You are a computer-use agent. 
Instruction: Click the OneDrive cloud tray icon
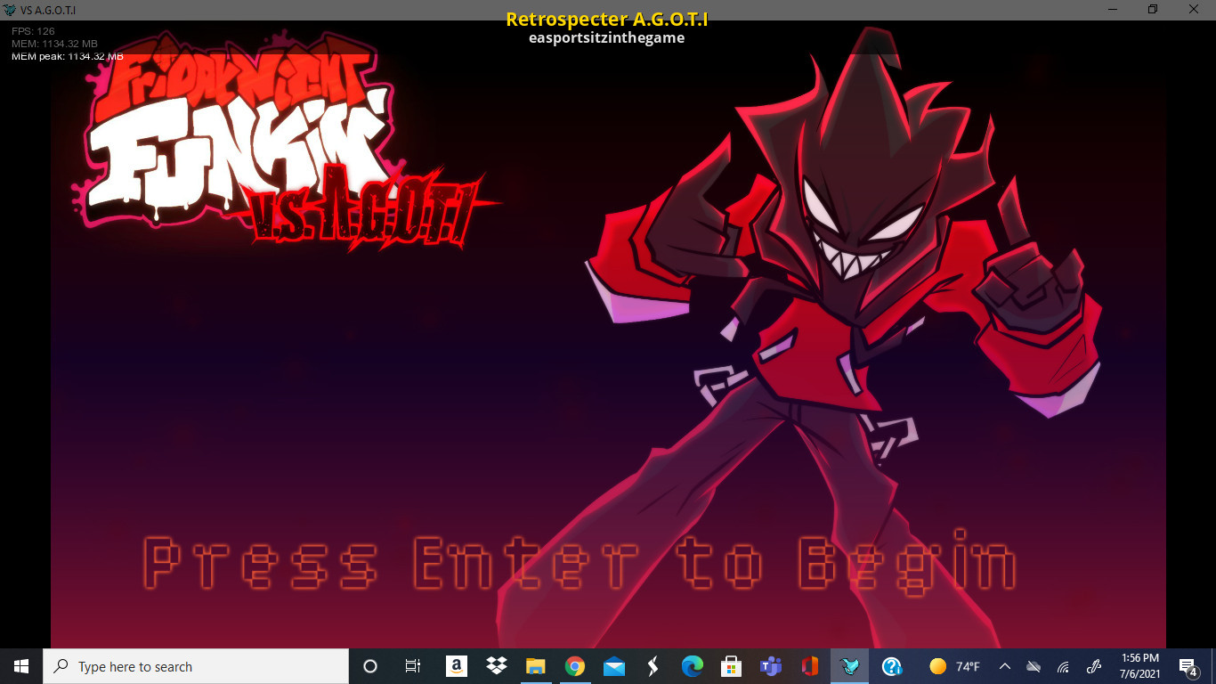point(1034,666)
